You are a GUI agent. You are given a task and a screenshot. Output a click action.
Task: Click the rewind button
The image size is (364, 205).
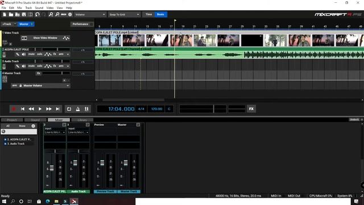tap(31, 109)
